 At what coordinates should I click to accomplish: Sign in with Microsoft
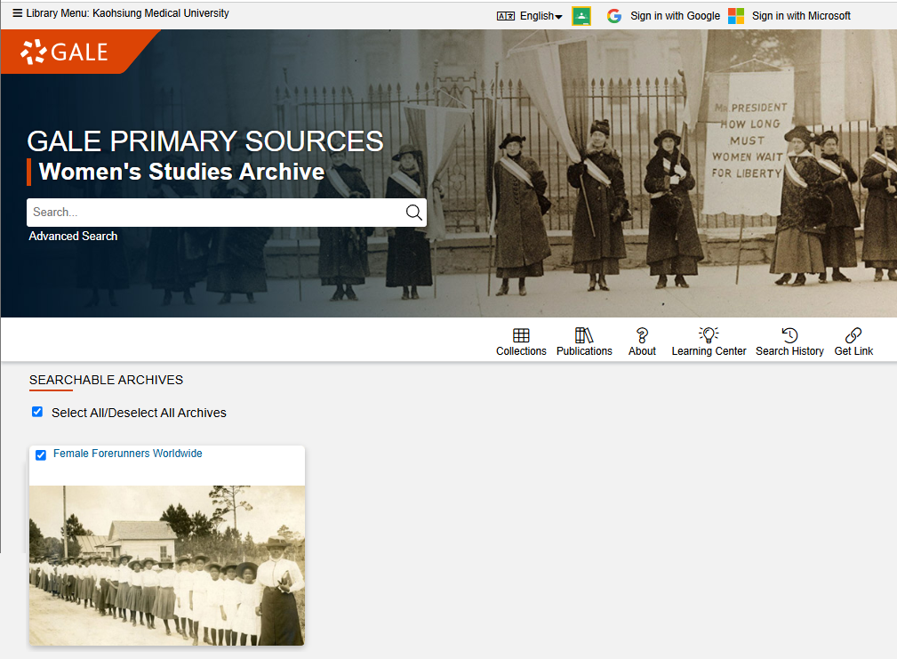pyautogui.click(x=789, y=16)
